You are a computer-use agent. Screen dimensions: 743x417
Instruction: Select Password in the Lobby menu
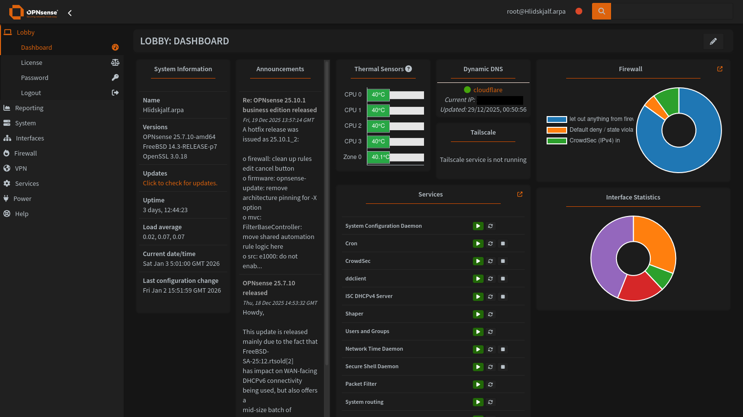coord(35,78)
